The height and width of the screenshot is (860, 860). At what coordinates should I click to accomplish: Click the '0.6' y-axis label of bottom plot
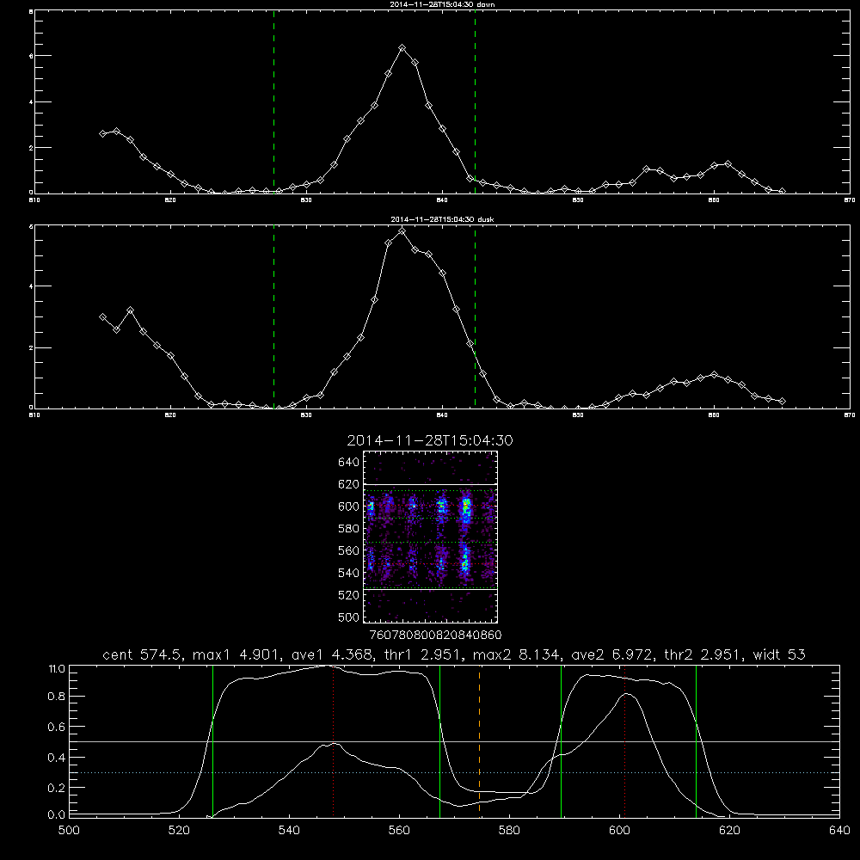coord(56,727)
